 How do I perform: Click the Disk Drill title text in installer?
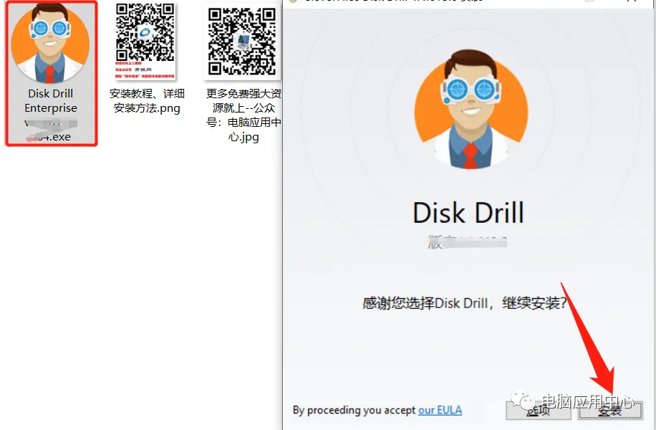tap(468, 213)
